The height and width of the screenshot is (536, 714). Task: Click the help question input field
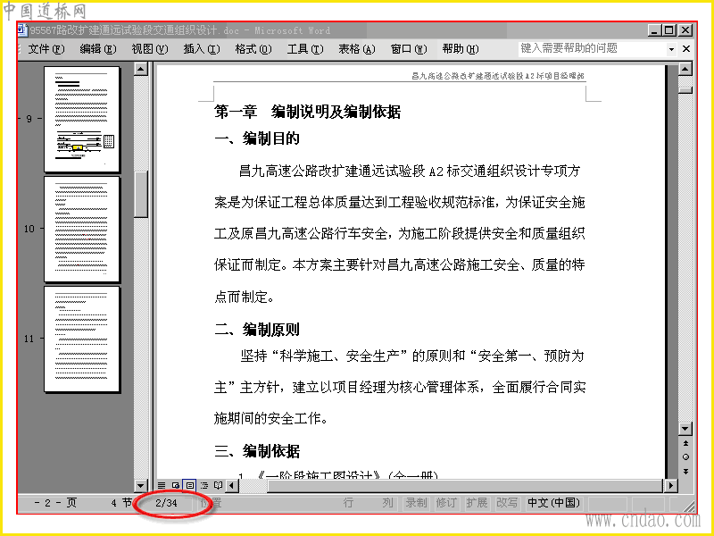tap(592, 49)
